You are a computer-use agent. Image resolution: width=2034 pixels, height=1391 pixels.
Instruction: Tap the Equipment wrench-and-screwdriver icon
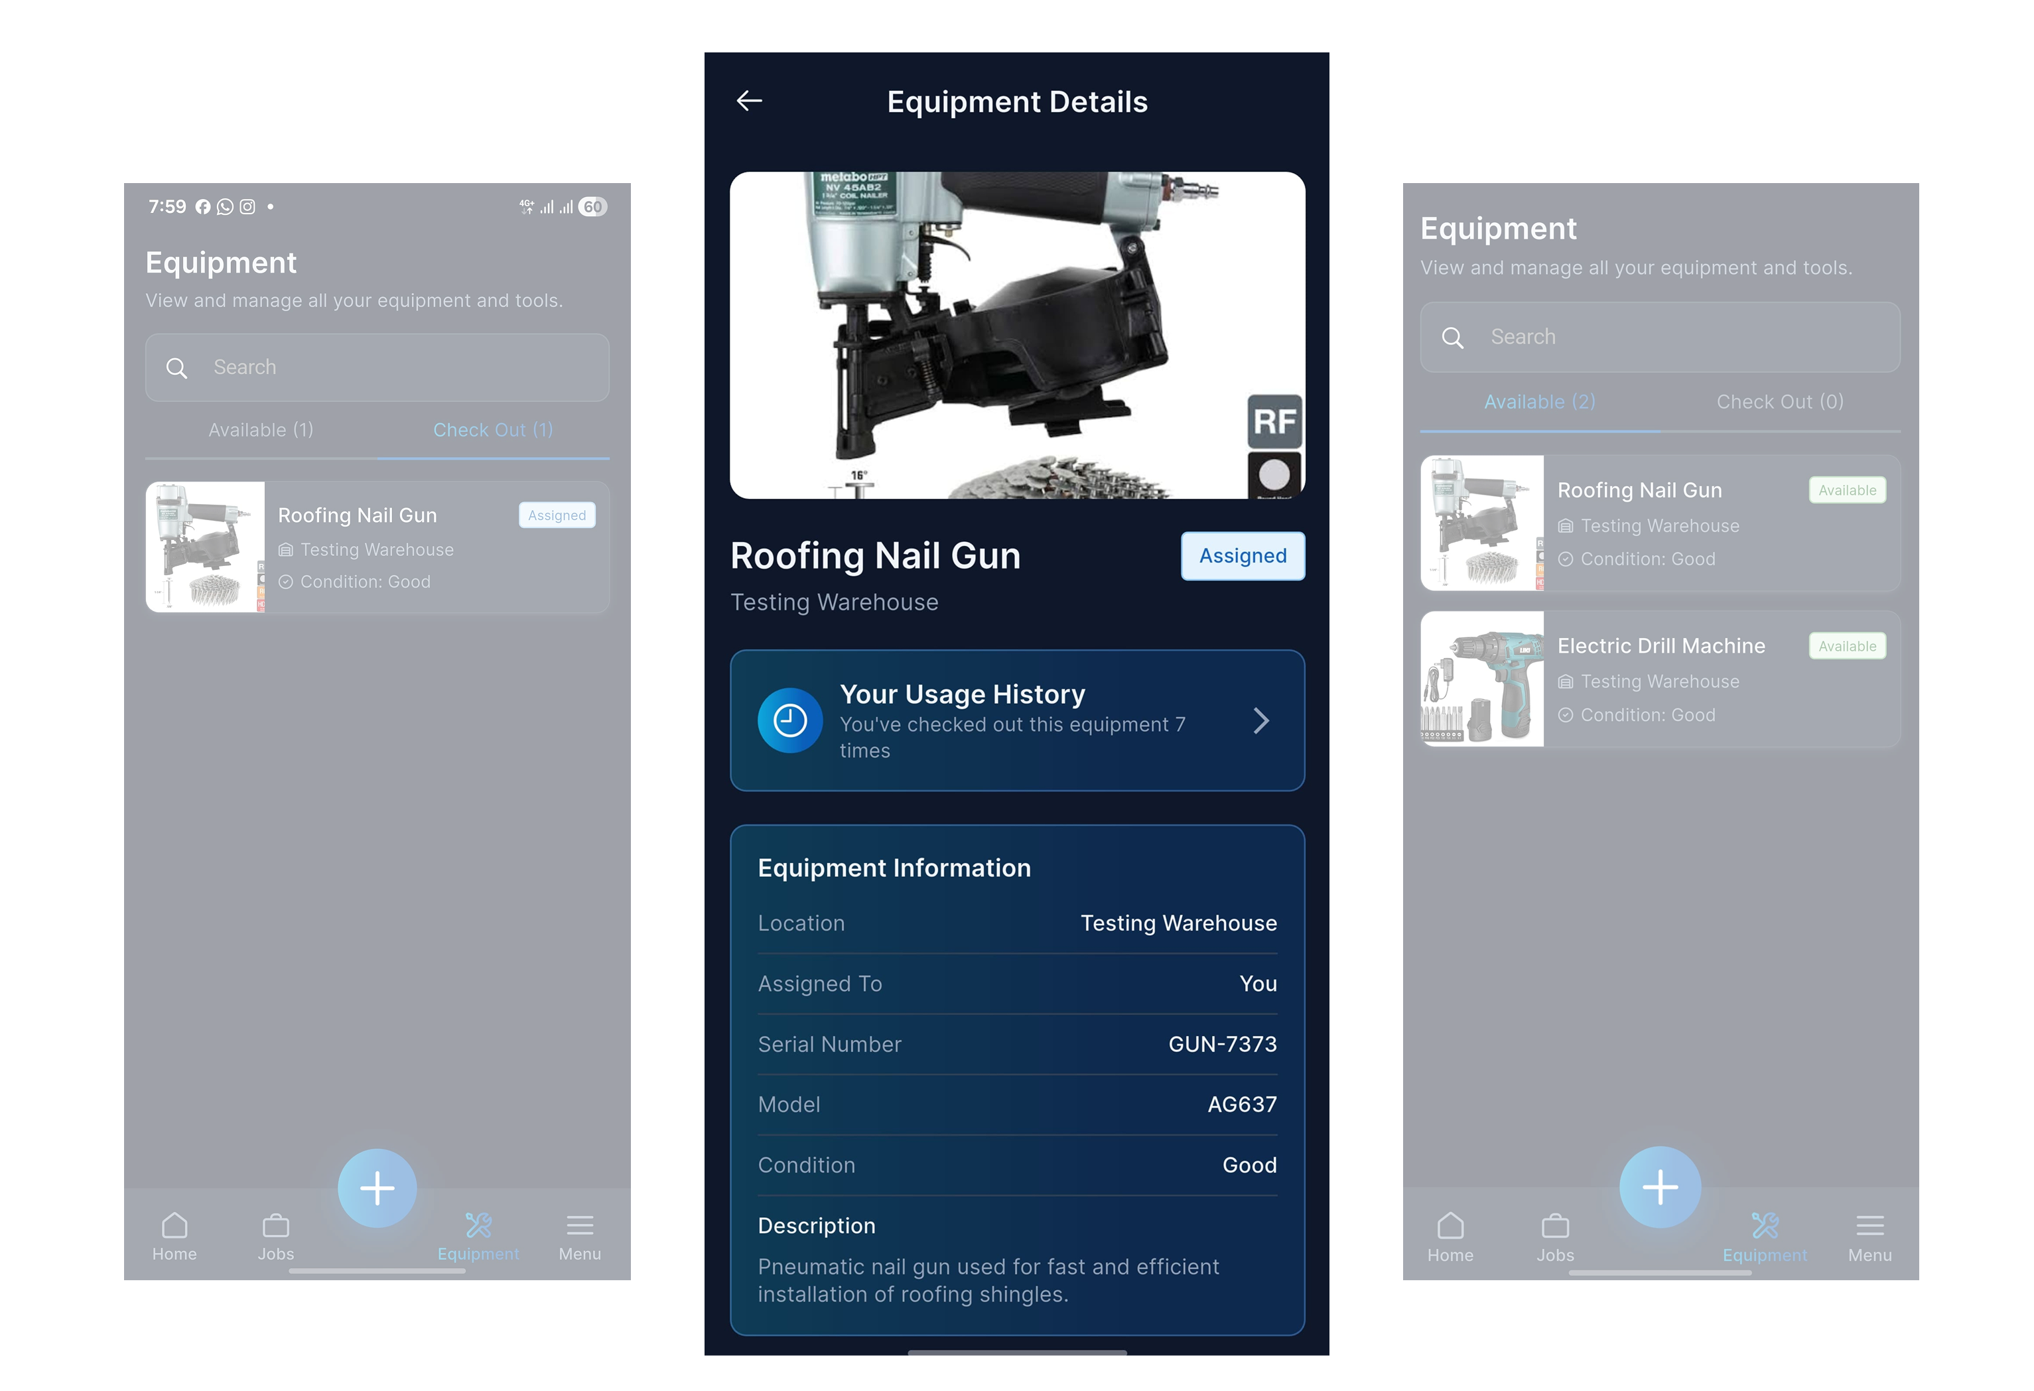tap(480, 1225)
